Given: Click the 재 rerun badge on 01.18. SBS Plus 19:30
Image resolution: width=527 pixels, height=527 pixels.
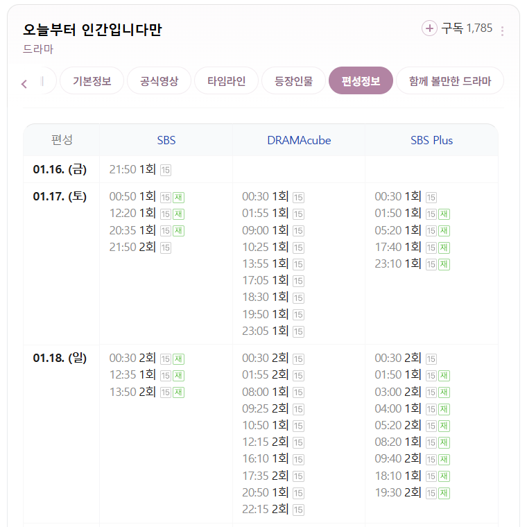Looking at the screenshot, I should coord(444,493).
